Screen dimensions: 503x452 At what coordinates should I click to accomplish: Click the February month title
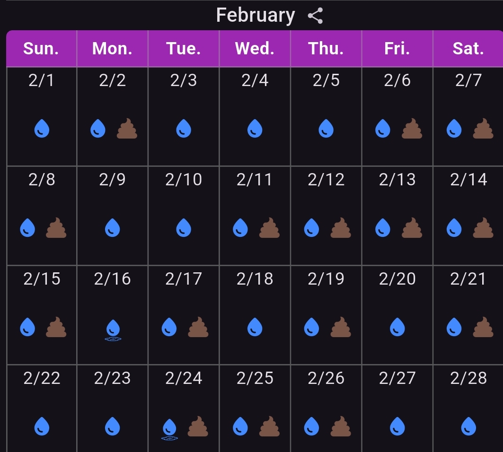coord(255,16)
